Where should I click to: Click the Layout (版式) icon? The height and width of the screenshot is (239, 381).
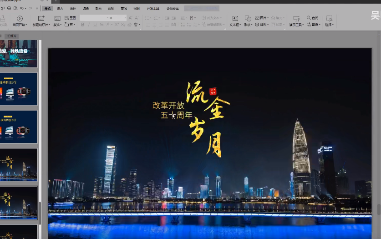click(x=57, y=19)
